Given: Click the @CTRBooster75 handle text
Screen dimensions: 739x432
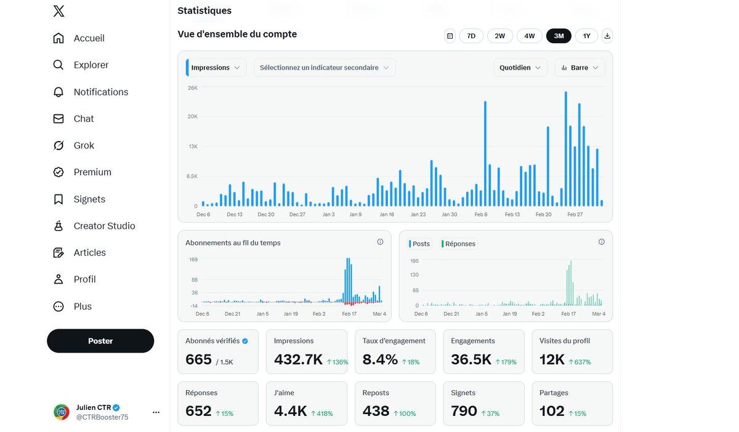Looking at the screenshot, I should coord(102,417).
